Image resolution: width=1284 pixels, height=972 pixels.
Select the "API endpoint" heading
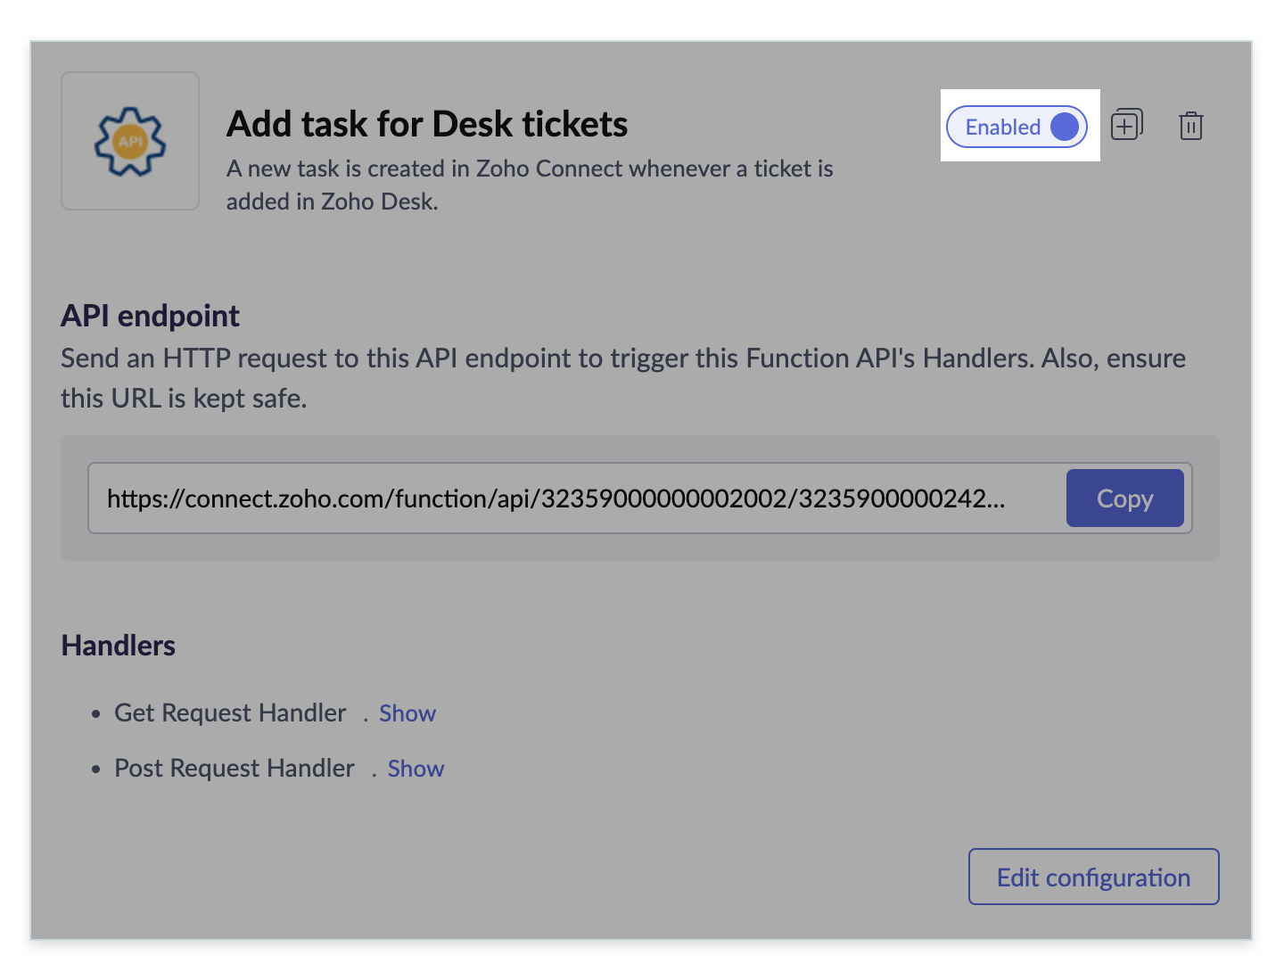150,316
